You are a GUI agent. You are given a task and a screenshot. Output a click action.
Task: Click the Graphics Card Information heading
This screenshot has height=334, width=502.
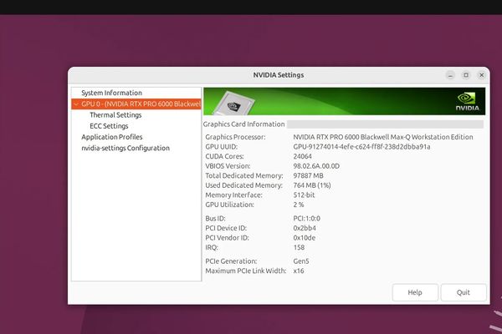[x=243, y=124]
